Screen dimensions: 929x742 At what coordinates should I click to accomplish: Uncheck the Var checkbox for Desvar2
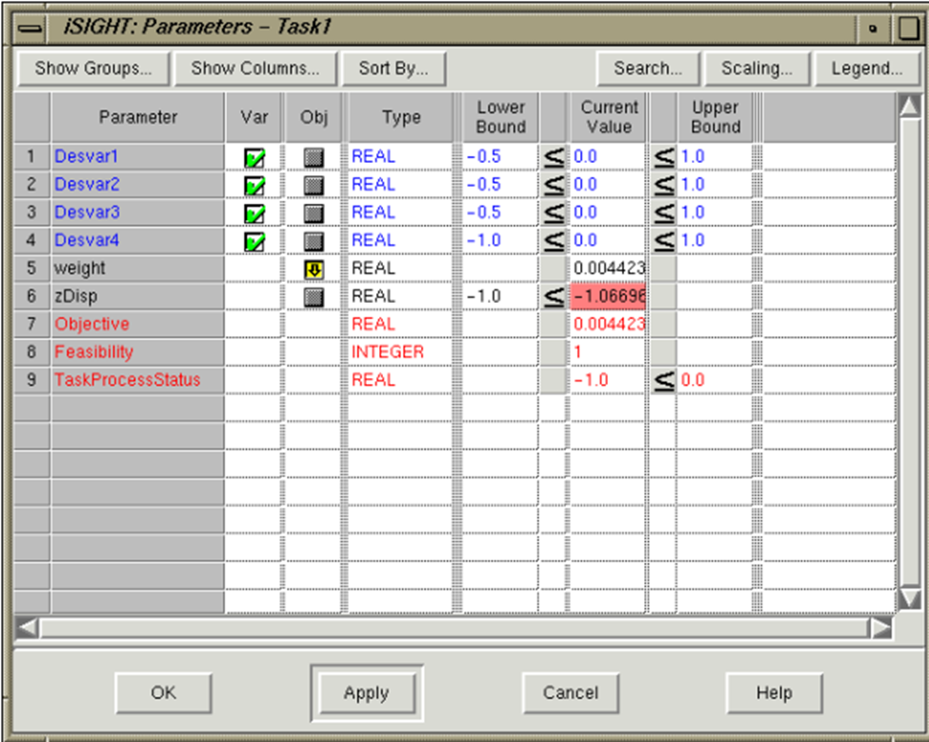pos(254,185)
